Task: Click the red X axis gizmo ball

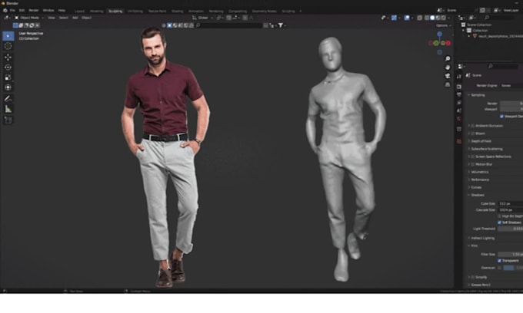Action: (448, 43)
